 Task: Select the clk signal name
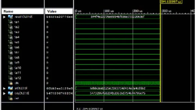point(17,83)
